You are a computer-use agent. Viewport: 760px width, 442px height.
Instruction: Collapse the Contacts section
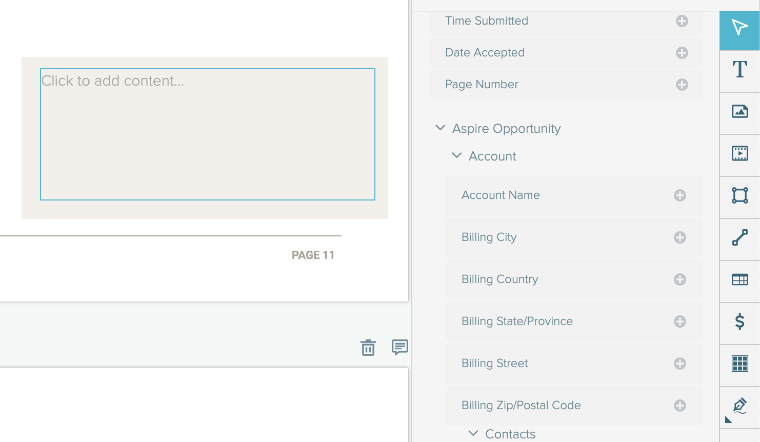pyautogui.click(x=473, y=434)
